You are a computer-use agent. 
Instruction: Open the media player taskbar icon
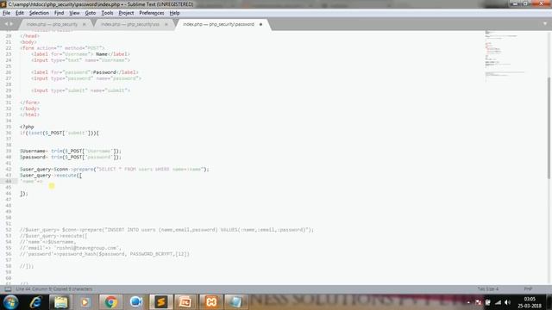[x=85, y=302]
